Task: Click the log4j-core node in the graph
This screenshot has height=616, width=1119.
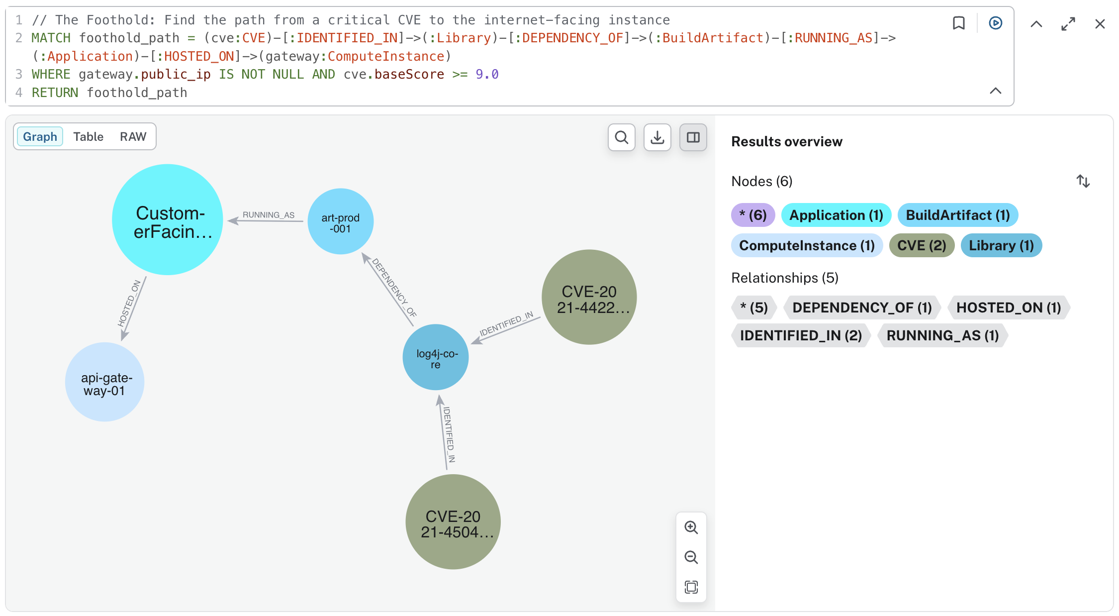Action: [435, 357]
